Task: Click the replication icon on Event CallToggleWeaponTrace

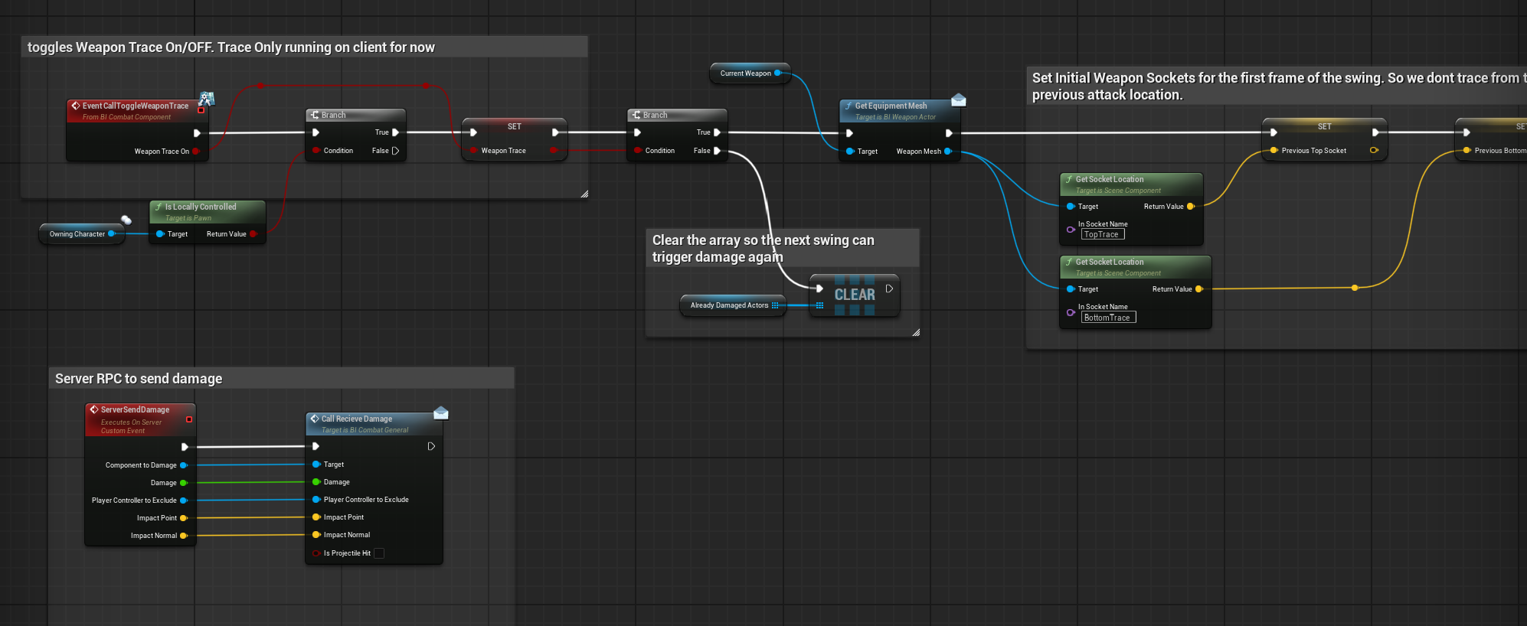Action: coord(207,99)
